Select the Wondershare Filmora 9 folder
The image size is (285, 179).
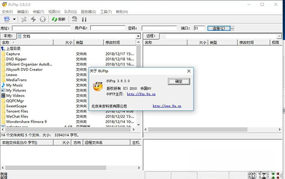click(x=24, y=122)
